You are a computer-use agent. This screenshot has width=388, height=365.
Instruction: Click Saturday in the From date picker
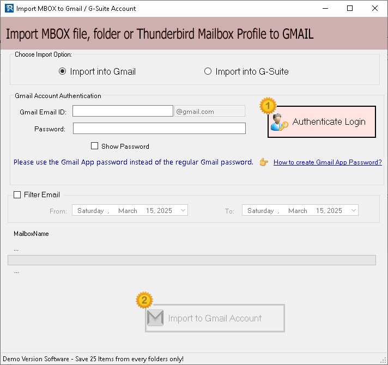pyautogui.click(x=90, y=211)
